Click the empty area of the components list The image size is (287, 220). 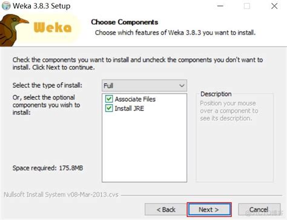(144, 147)
